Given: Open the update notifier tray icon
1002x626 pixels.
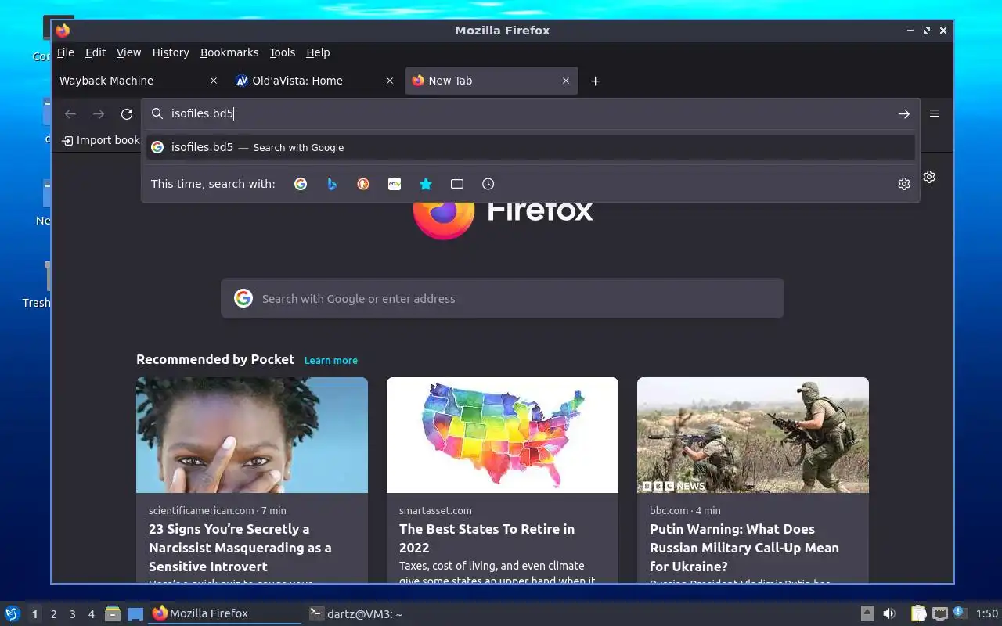Looking at the screenshot, I should [961, 613].
